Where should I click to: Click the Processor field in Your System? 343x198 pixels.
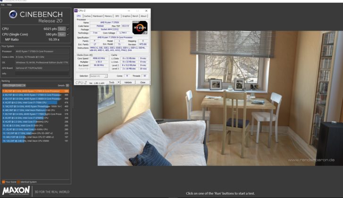point(42,51)
